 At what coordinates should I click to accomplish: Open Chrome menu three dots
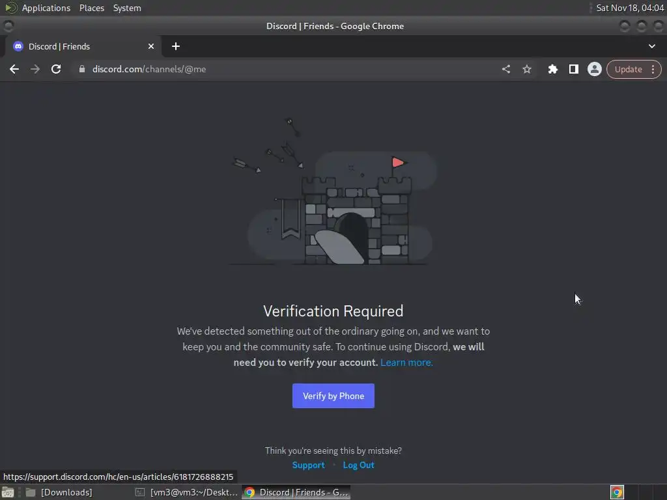[x=653, y=69]
